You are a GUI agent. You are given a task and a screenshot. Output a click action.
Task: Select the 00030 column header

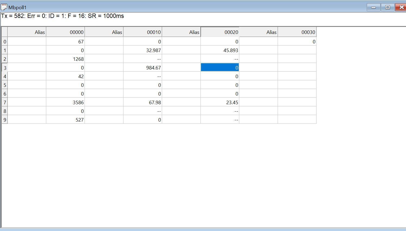point(297,32)
